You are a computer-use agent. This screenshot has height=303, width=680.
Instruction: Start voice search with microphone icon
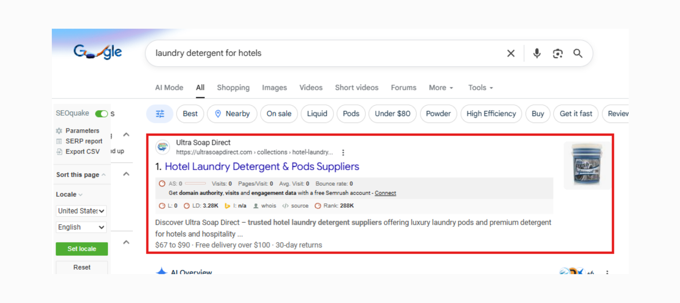tap(537, 53)
